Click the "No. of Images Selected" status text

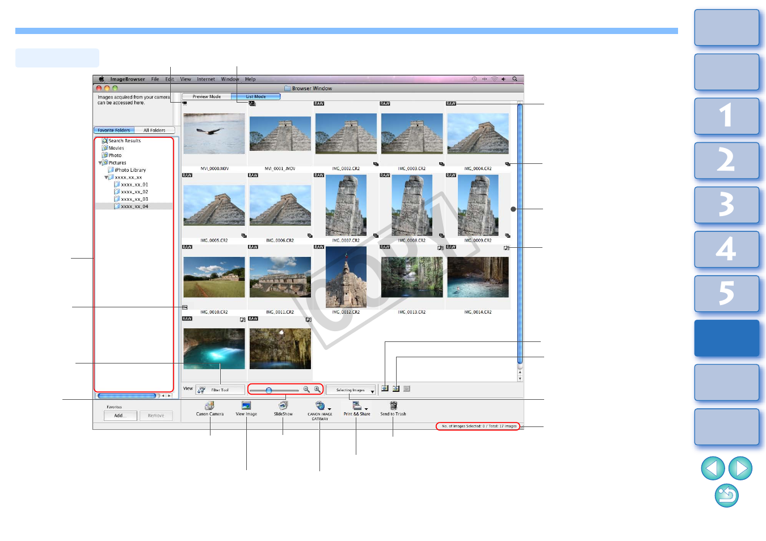coord(479,426)
